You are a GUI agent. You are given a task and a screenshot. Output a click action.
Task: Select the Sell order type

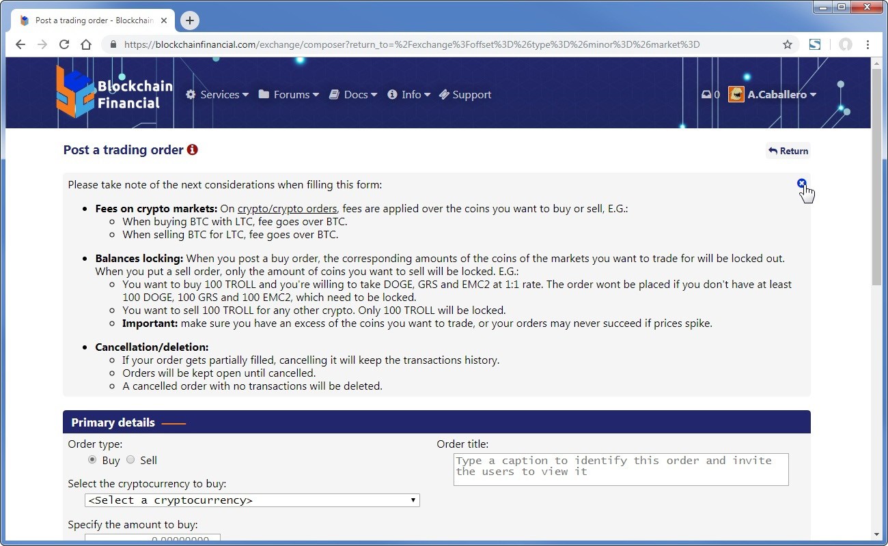click(x=130, y=460)
